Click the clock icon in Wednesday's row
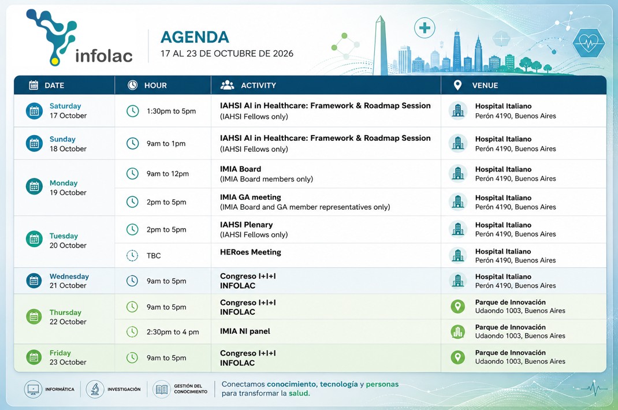This screenshot has width=618, height=410. coord(132,281)
